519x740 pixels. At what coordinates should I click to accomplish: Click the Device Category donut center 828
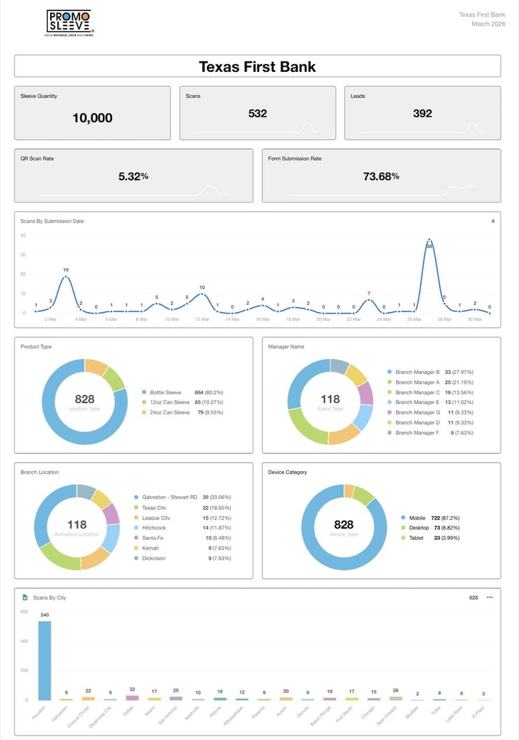[344, 525]
